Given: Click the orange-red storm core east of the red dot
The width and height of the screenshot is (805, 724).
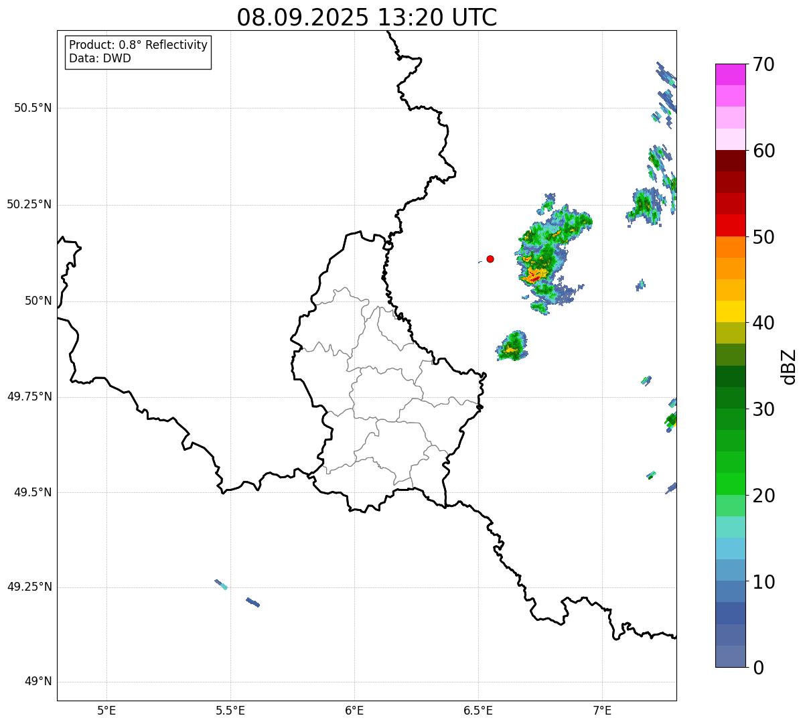Looking at the screenshot, I should coord(535,275).
